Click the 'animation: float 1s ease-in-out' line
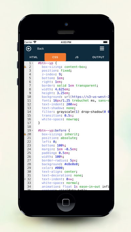Screen dimensions: 131x232 click(76, 187)
